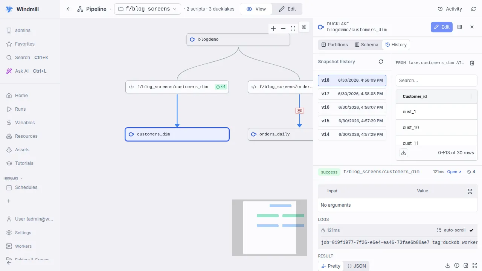Refresh the snapshot history list
Image resolution: width=482 pixels, height=271 pixels.
[x=381, y=62]
